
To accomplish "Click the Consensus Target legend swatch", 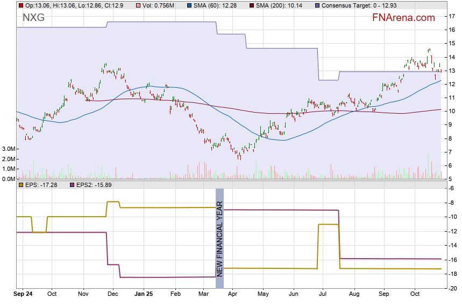I will 318,5.
